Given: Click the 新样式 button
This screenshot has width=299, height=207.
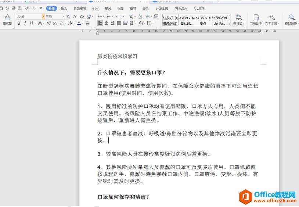Looking at the screenshot, I should tap(239, 19).
